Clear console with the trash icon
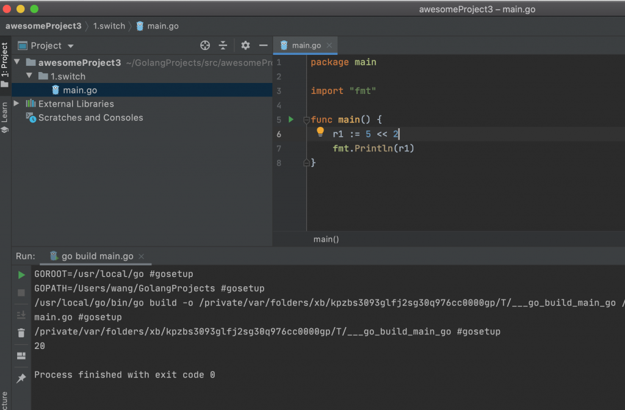 tap(21, 333)
